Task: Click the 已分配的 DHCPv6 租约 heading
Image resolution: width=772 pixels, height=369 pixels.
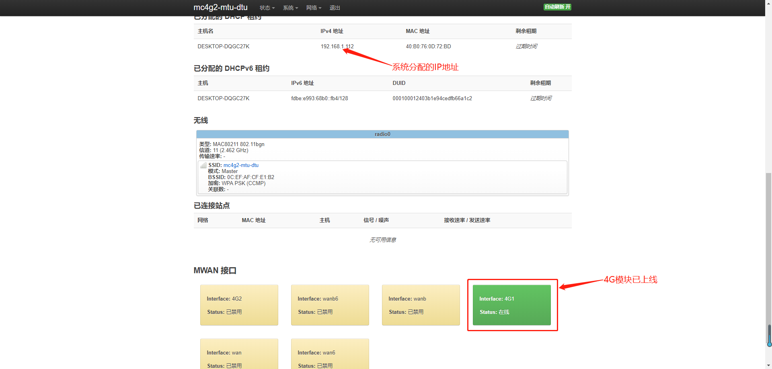Action: [x=231, y=68]
